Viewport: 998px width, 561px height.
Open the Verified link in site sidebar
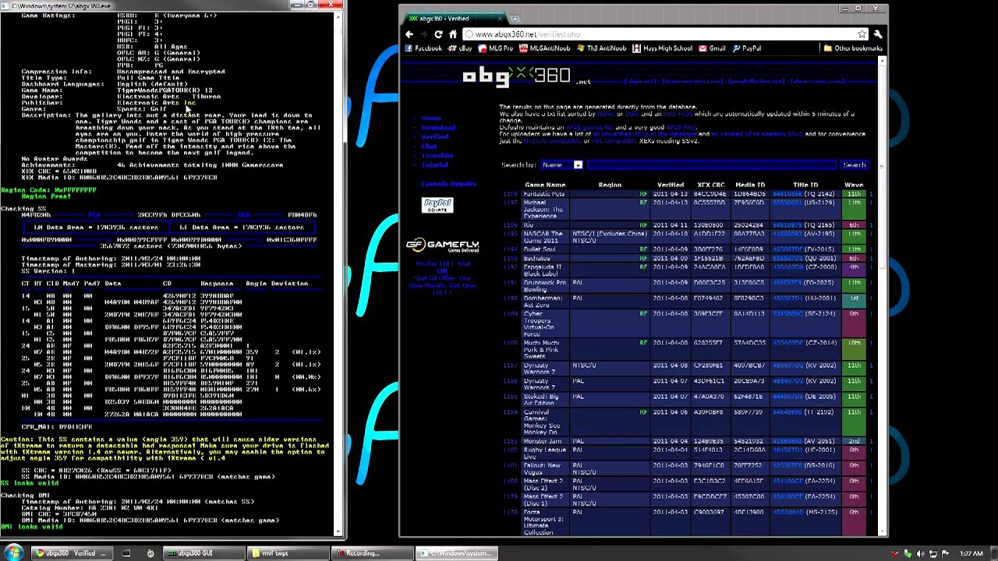[x=435, y=136]
